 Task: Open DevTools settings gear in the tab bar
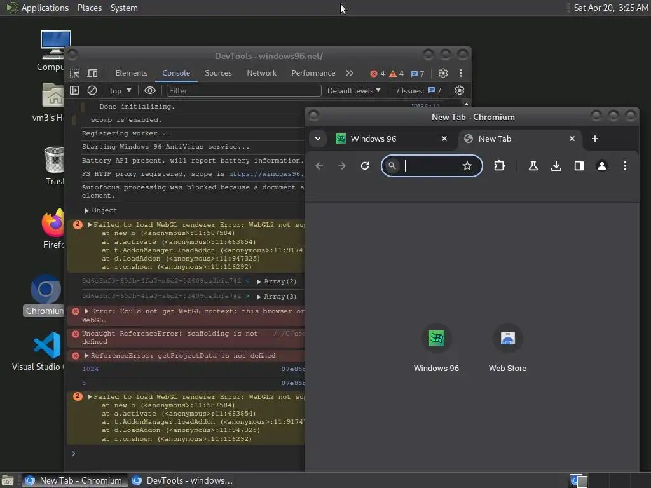point(443,74)
